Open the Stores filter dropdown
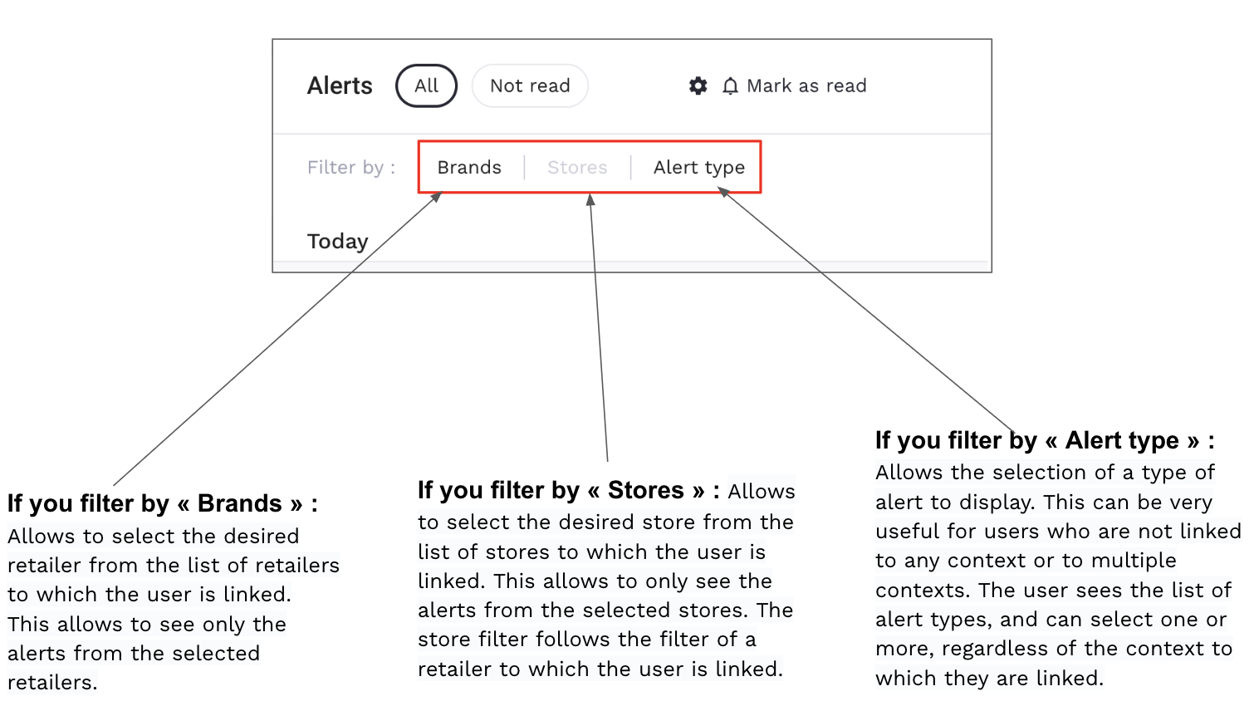 point(577,167)
